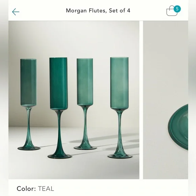This screenshot has height=196, width=196.
Task: Tap the round base of the rightmost flute
Action: point(120,156)
